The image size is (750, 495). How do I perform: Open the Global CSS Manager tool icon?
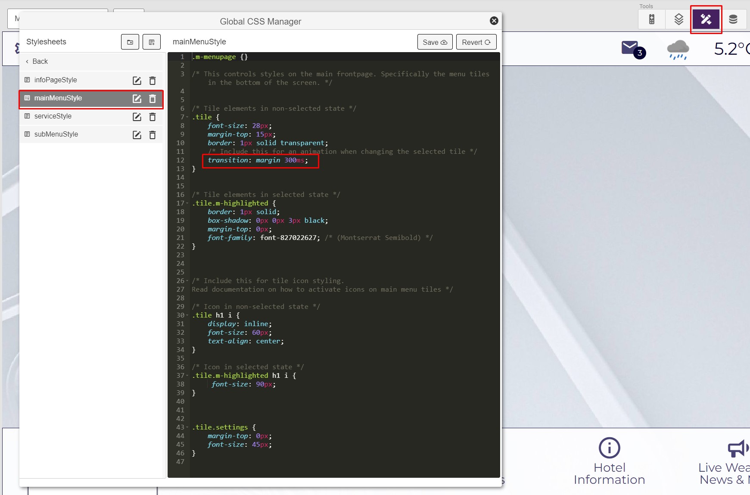[x=706, y=19]
